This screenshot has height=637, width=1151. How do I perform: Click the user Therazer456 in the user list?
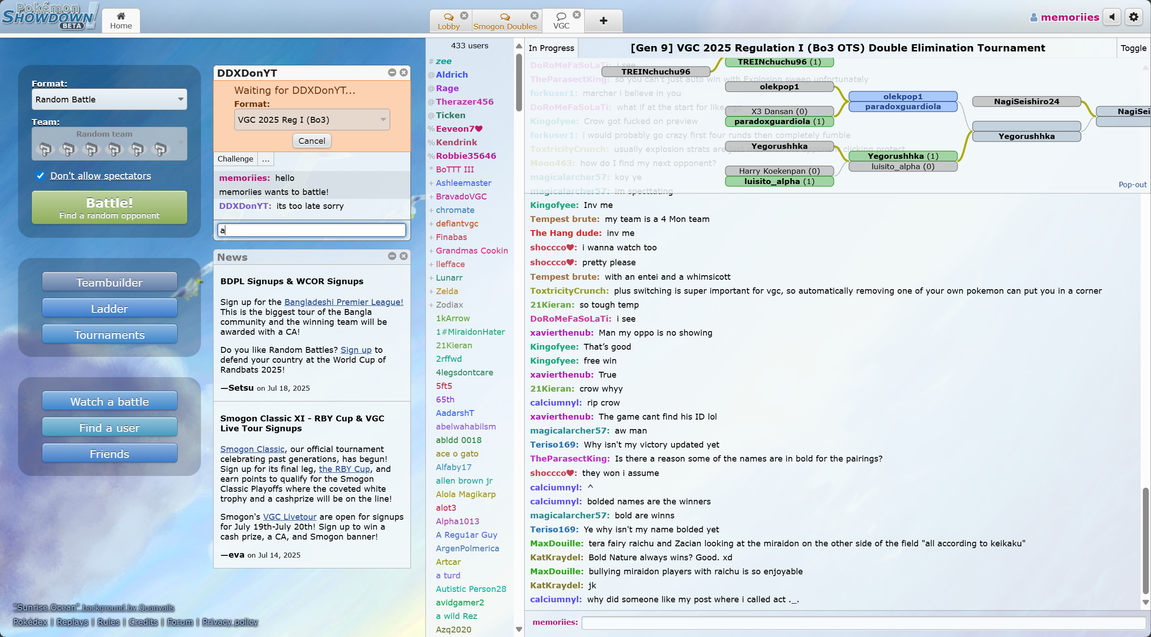coord(465,102)
